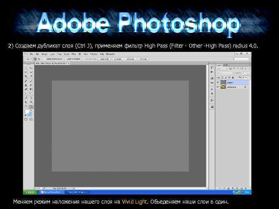Open the collapsed History panel icon
279x209 pixels.
click(x=212, y=67)
